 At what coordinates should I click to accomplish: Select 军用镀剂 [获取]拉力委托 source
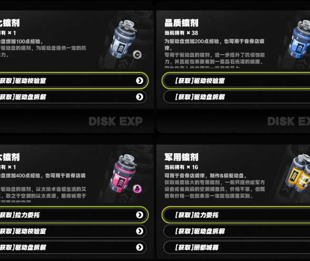tap(236, 215)
